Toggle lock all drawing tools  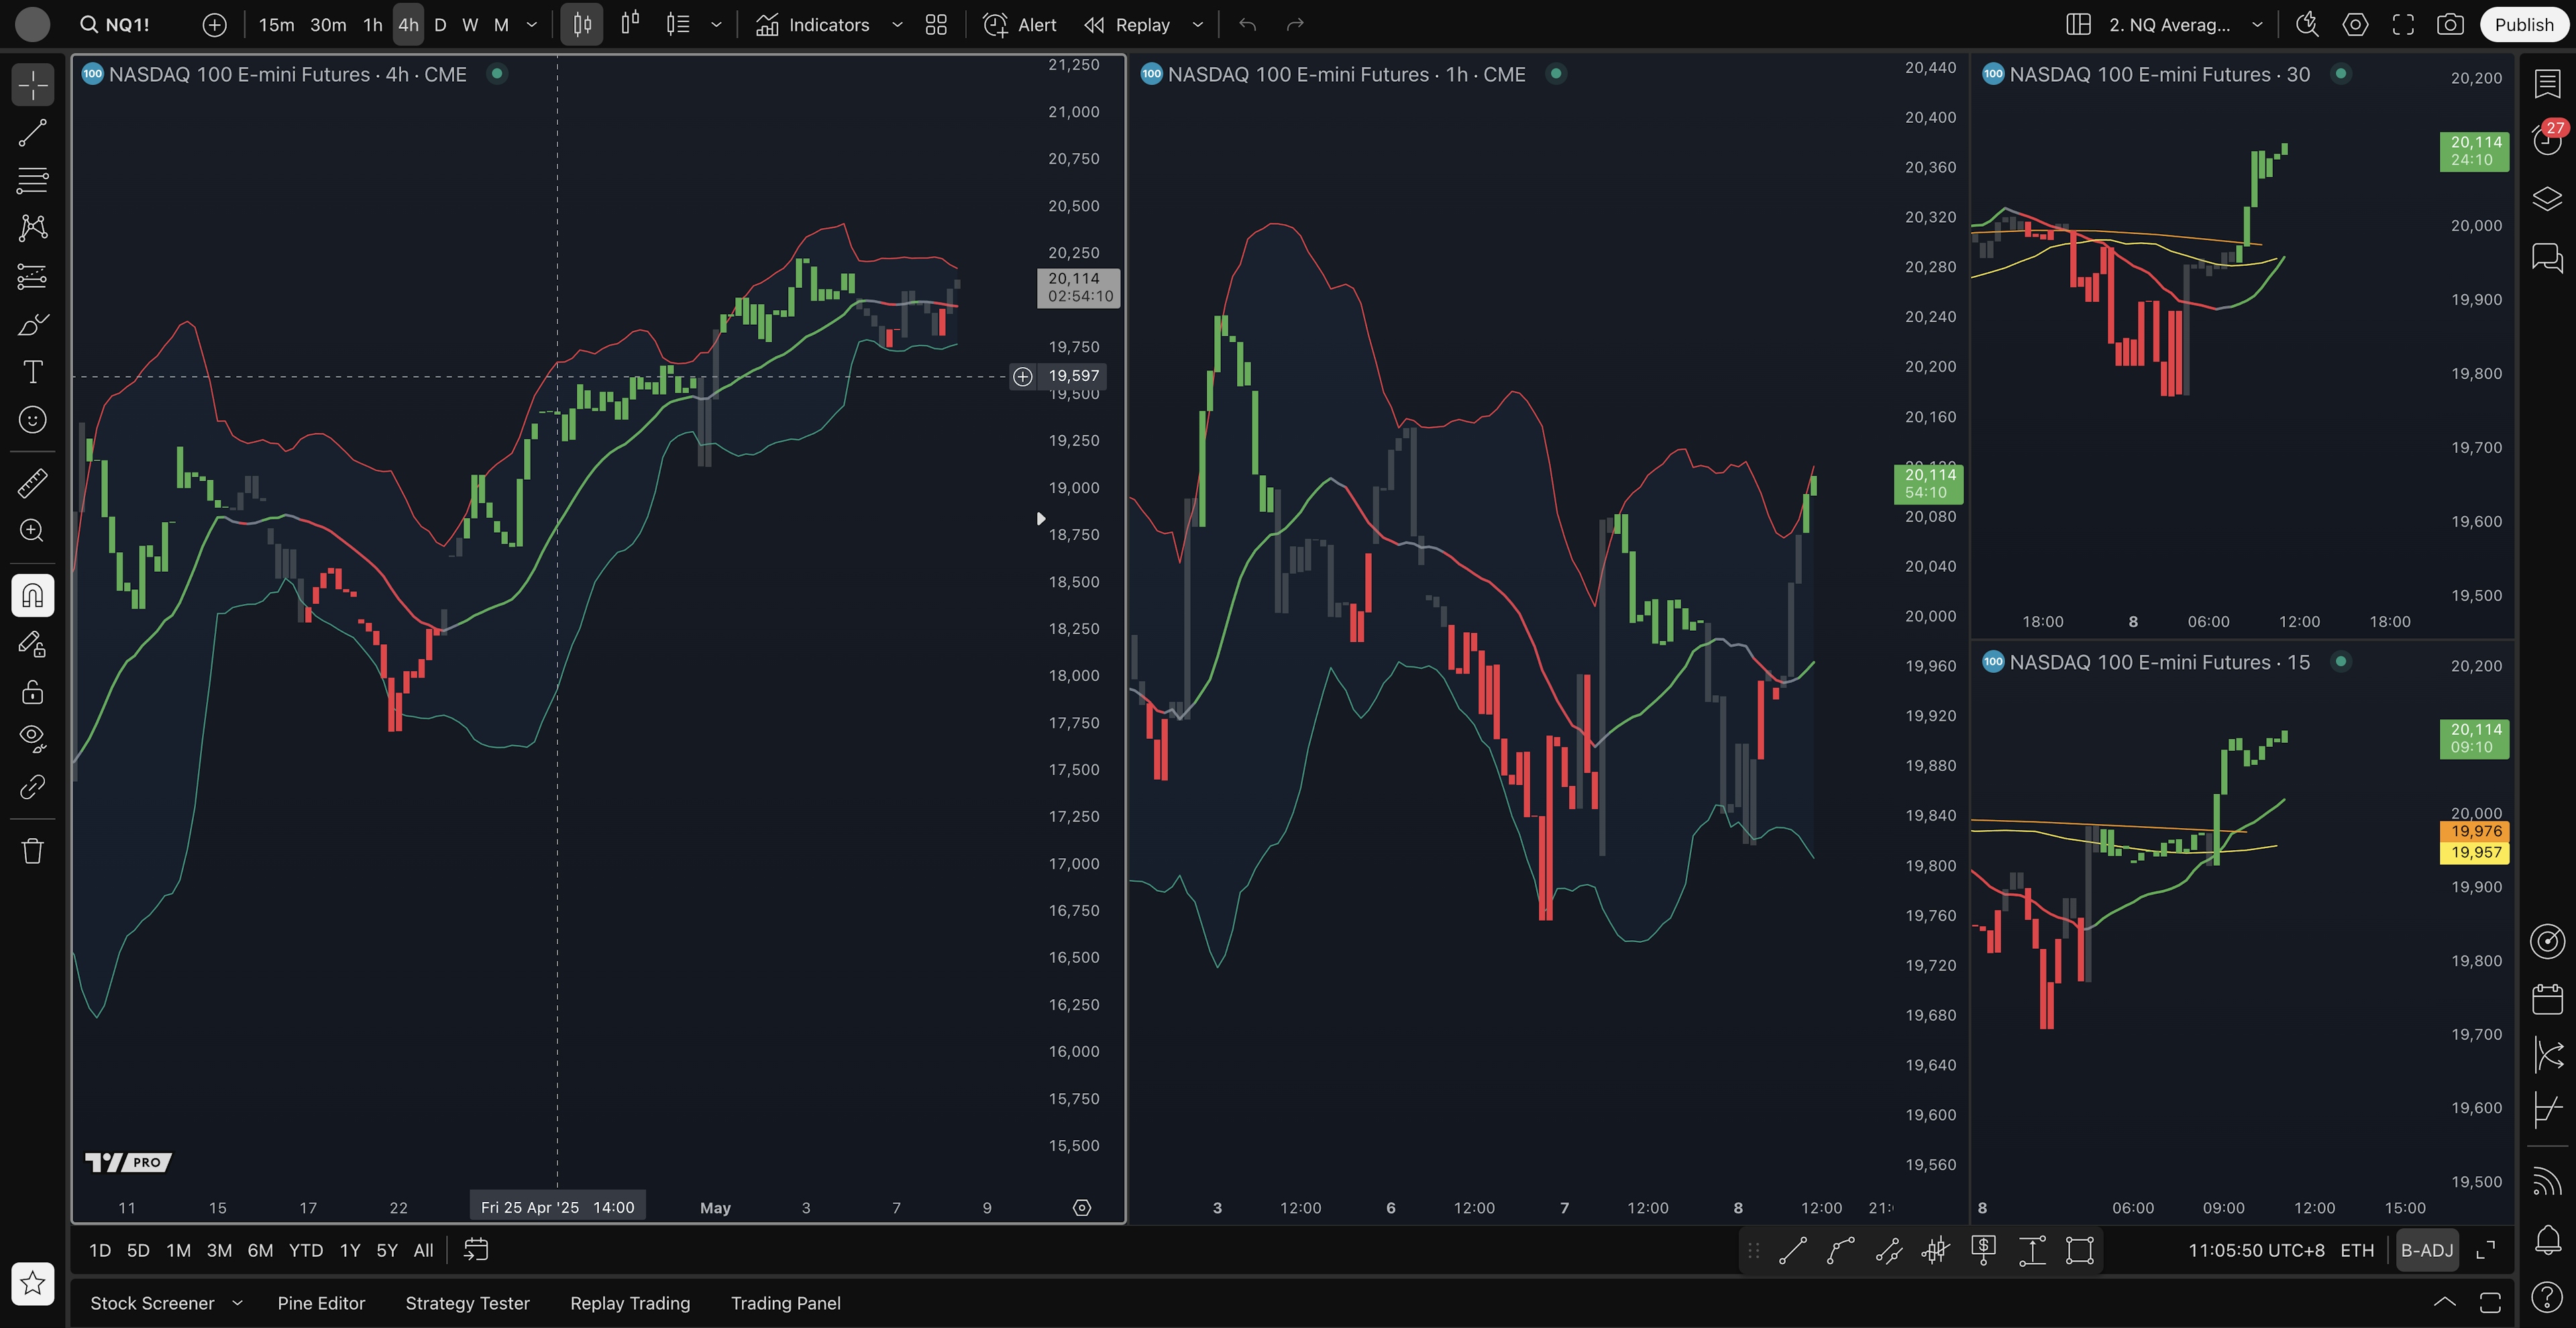[x=32, y=692]
